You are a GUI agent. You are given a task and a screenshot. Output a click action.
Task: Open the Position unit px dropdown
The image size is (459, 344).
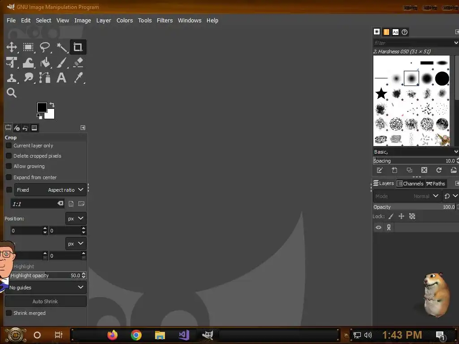(76, 219)
